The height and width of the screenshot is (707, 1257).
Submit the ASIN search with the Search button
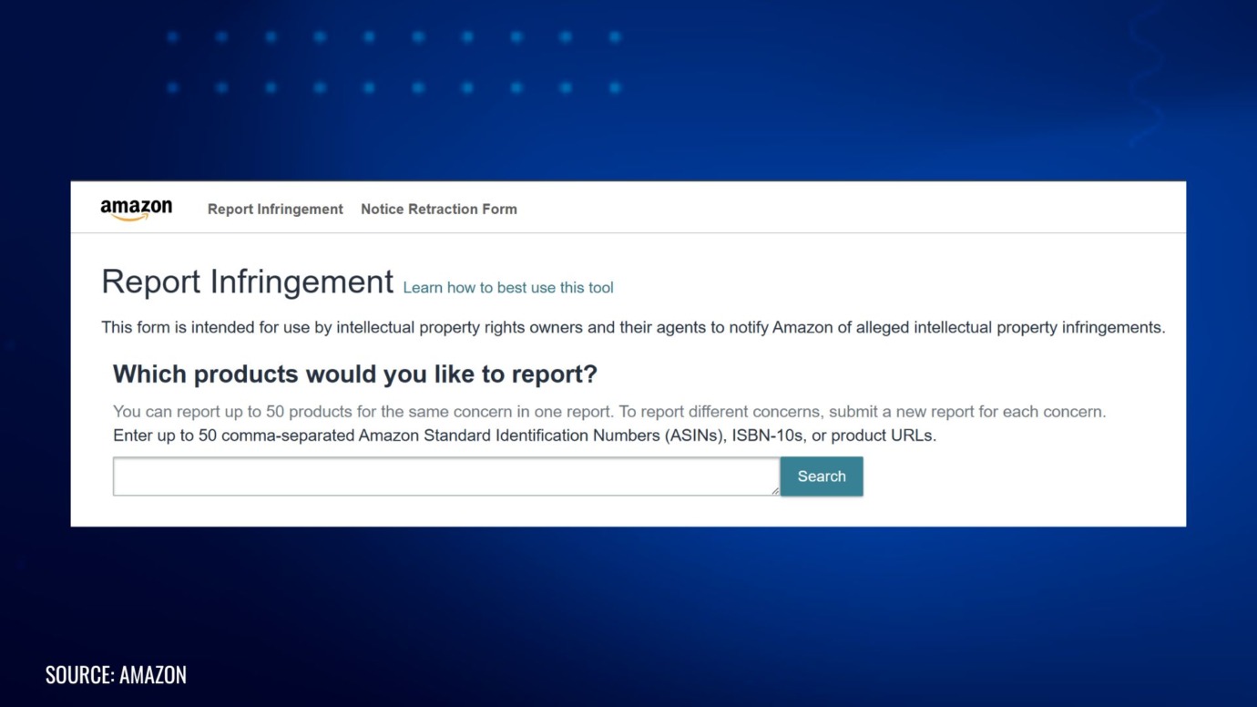point(821,476)
